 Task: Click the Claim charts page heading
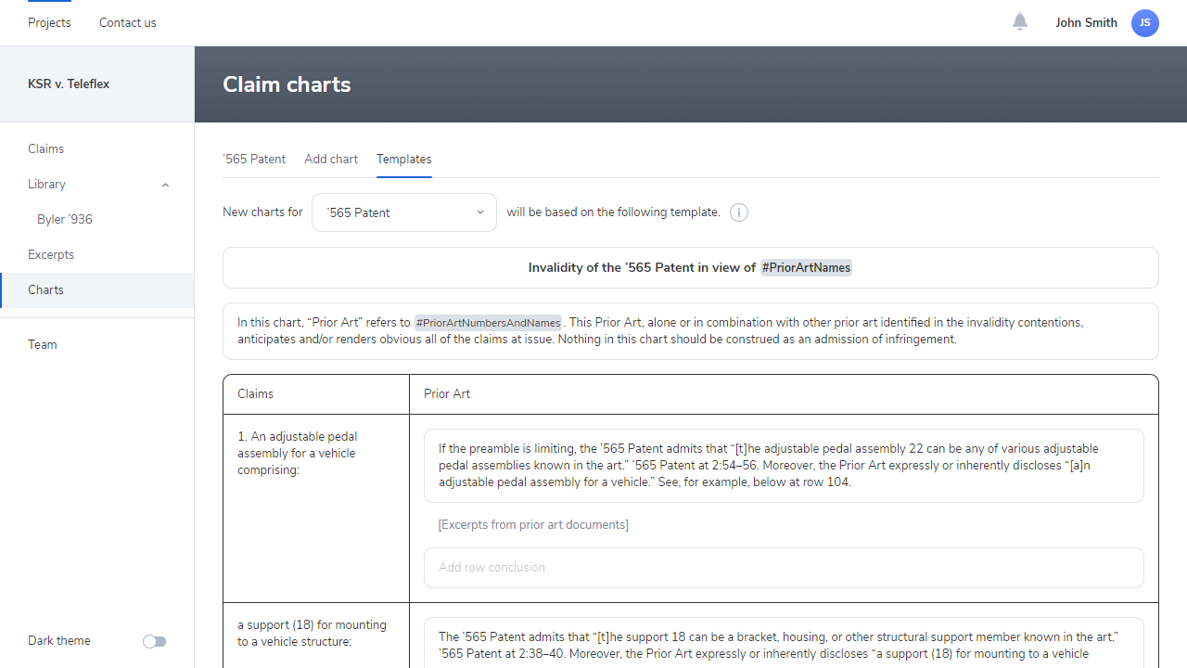[x=287, y=84]
